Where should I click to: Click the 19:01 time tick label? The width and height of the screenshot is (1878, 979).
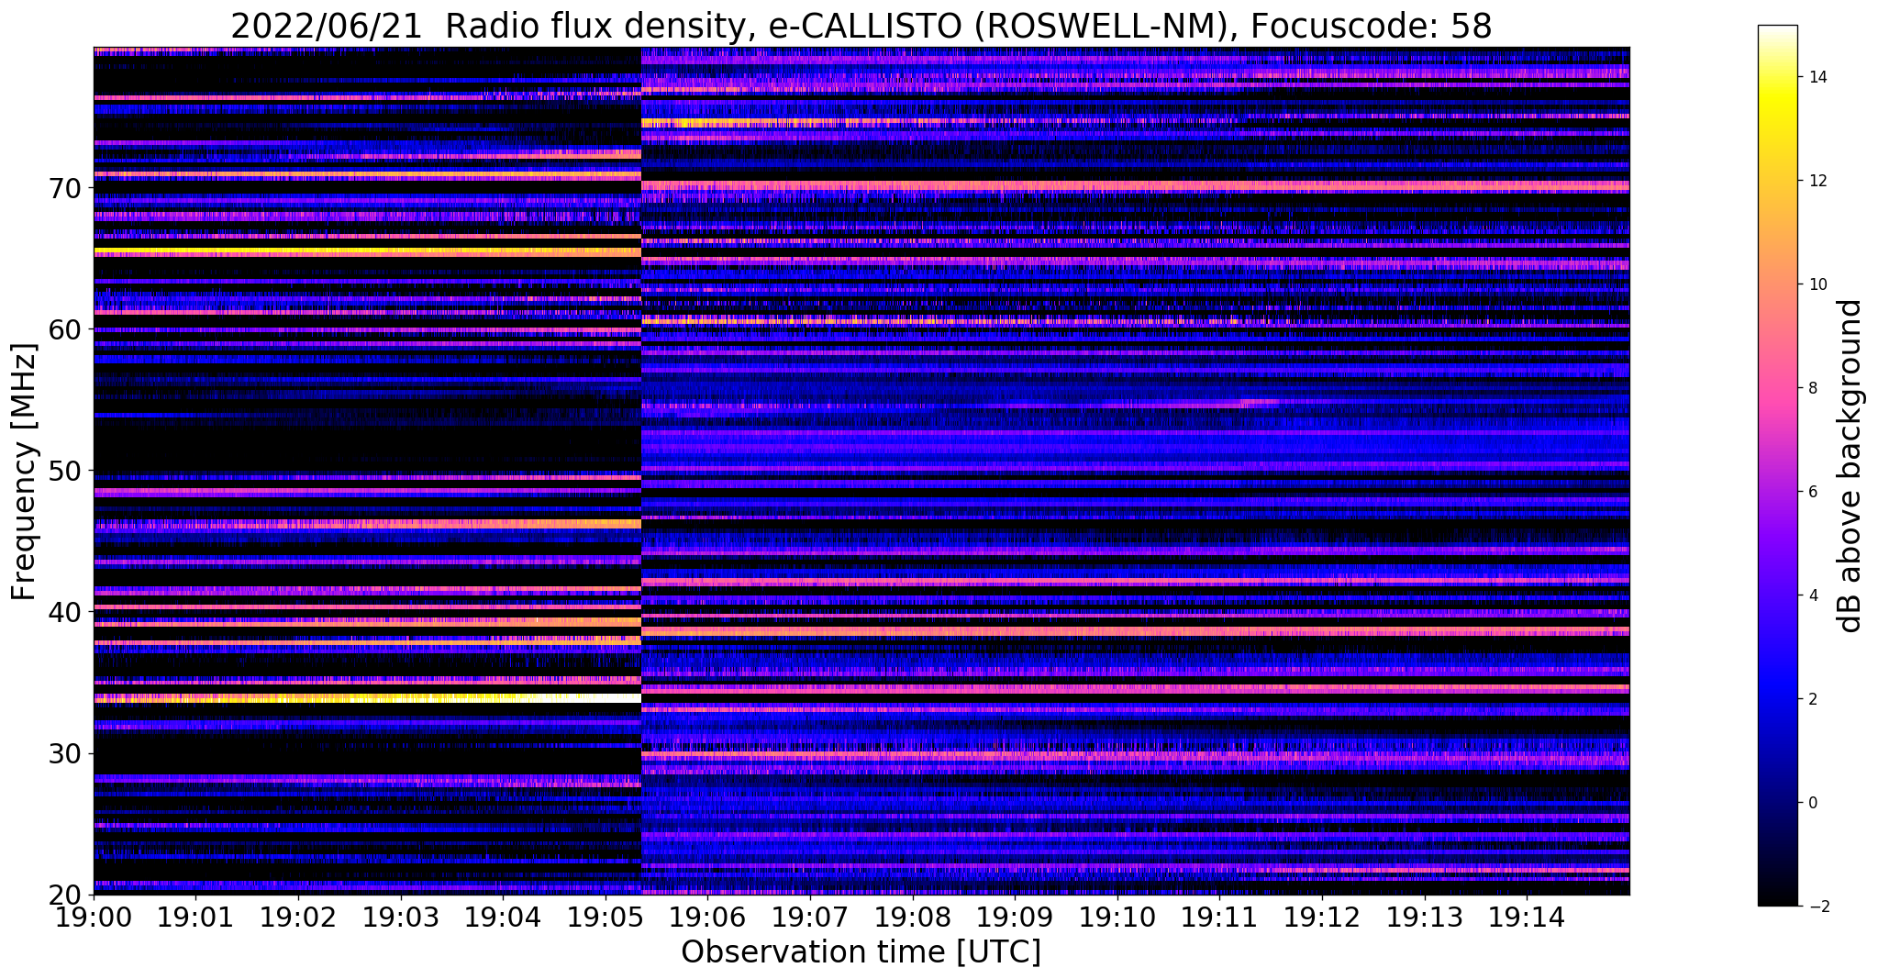pos(195,918)
